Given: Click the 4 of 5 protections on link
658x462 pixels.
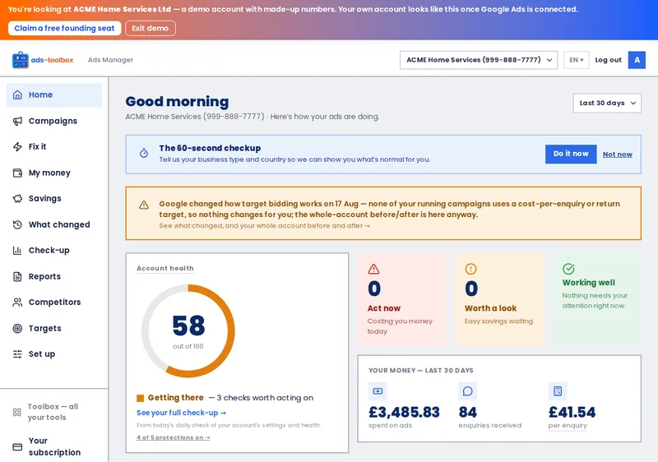Looking at the screenshot, I should click(x=174, y=437).
